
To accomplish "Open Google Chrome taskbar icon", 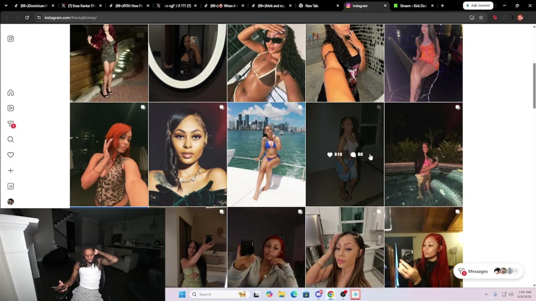I will pos(331,294).
